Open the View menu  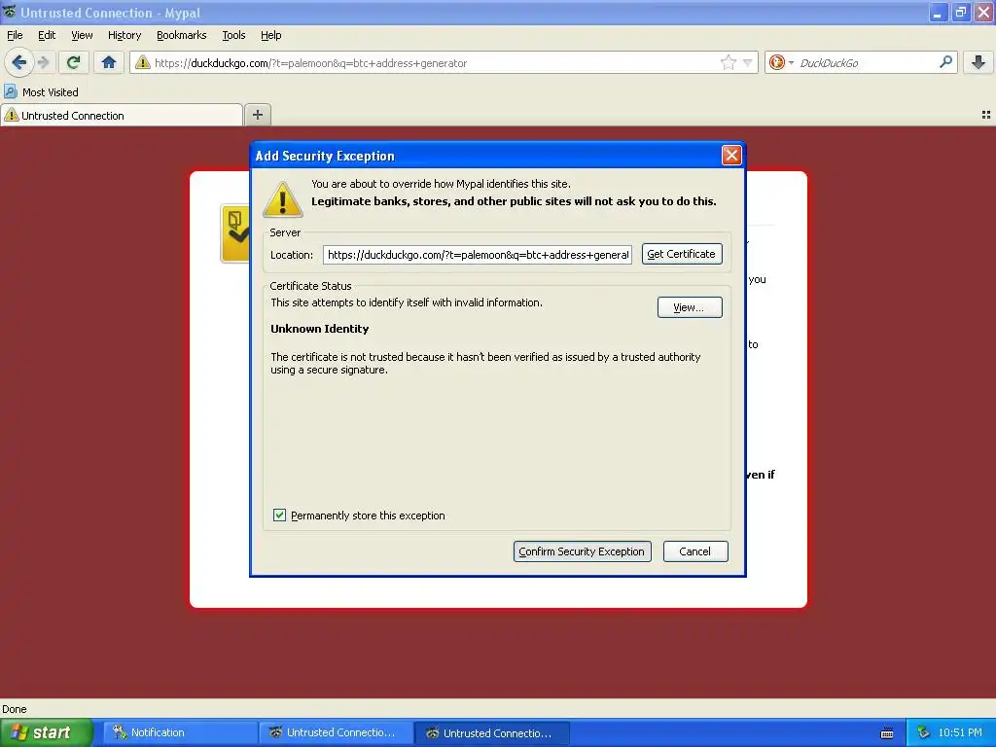coord(82,36)
